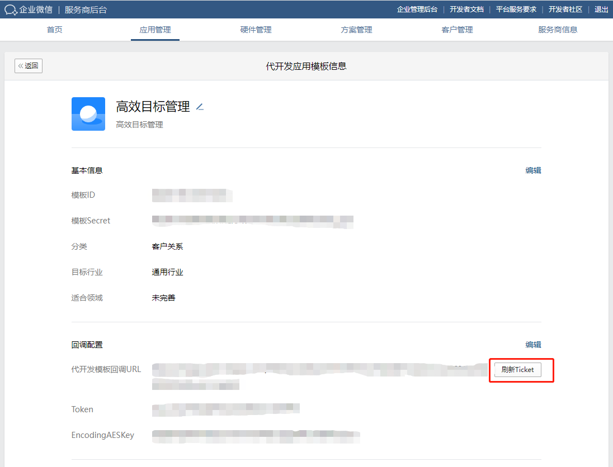
Task: Open the 开发者文档 documentation link
Action: point(467,9)
